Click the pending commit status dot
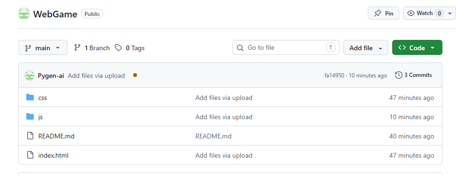The height and width of the screenshot is (175, 456). [135, 75]
